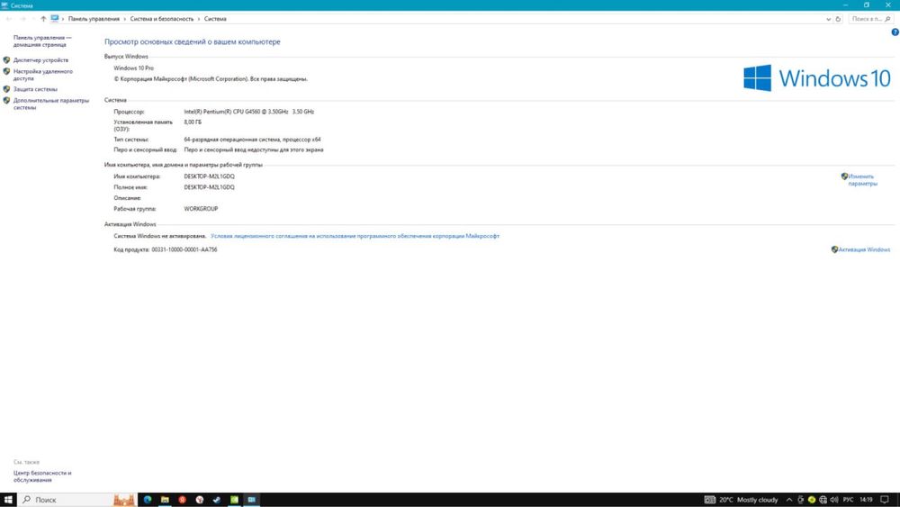Open Steam from the taskbar

click(217, 500)
